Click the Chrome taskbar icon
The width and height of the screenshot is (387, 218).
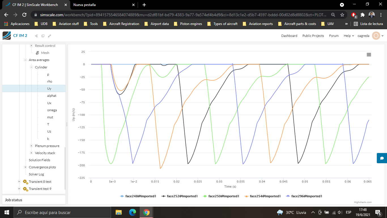coord(146,212)
